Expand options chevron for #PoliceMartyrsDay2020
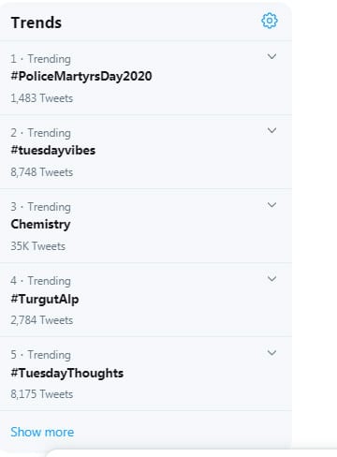The image size is (337, 457). (x=271, y=56)
